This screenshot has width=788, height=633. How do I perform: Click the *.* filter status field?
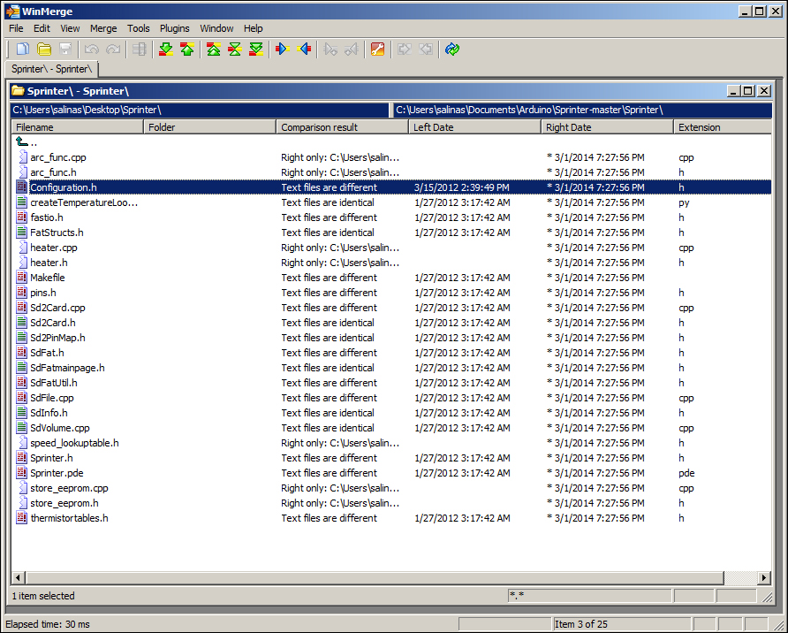tap(590, 596)
